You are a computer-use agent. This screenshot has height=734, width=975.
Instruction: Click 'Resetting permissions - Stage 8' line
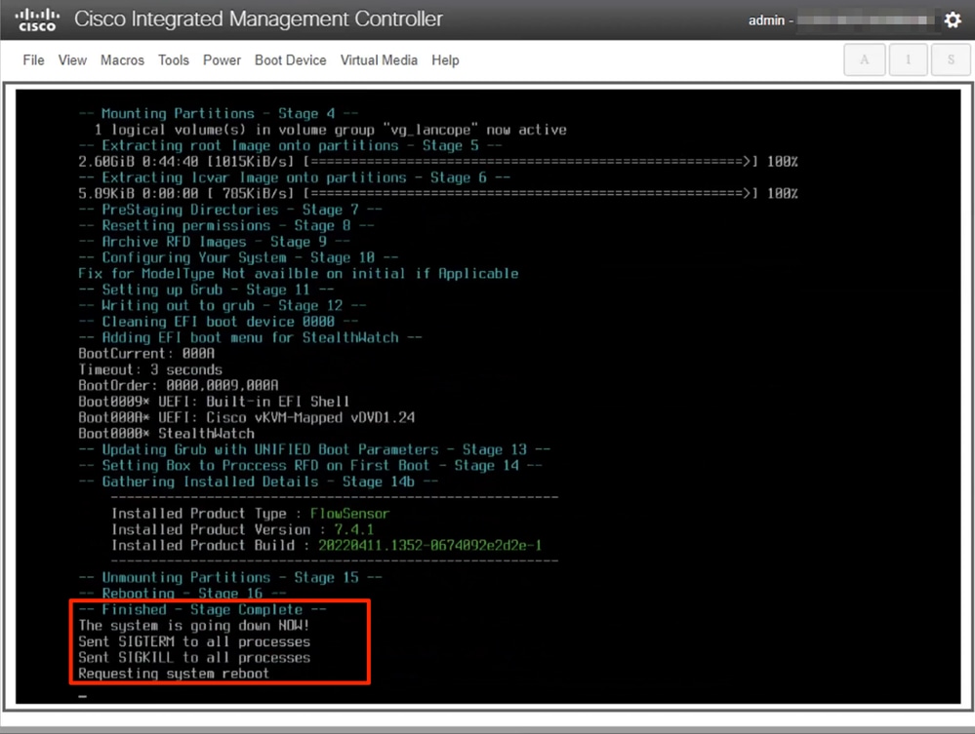click(226, 225)
